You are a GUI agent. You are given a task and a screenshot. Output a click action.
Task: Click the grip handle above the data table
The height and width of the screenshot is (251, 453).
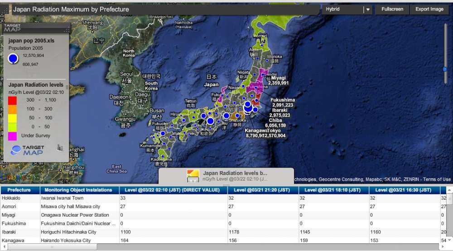(226, 185)
